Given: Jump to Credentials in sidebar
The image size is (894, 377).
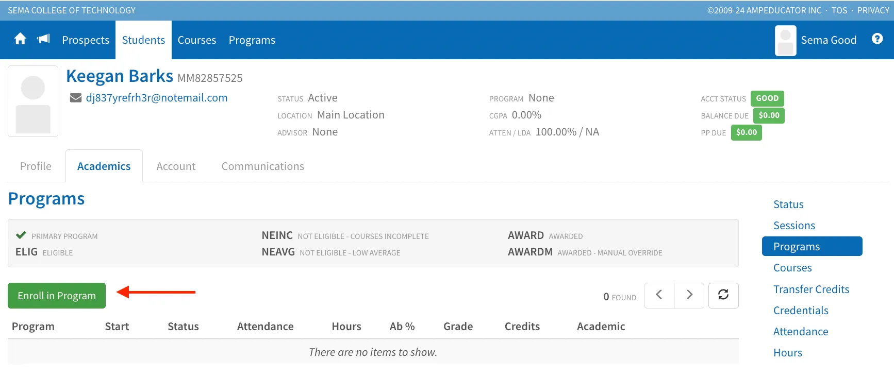Looking at the screenshot, I should [x=801, y=311].
